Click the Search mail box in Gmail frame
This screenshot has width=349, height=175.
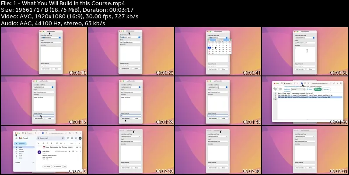click(x=50, y=138)
